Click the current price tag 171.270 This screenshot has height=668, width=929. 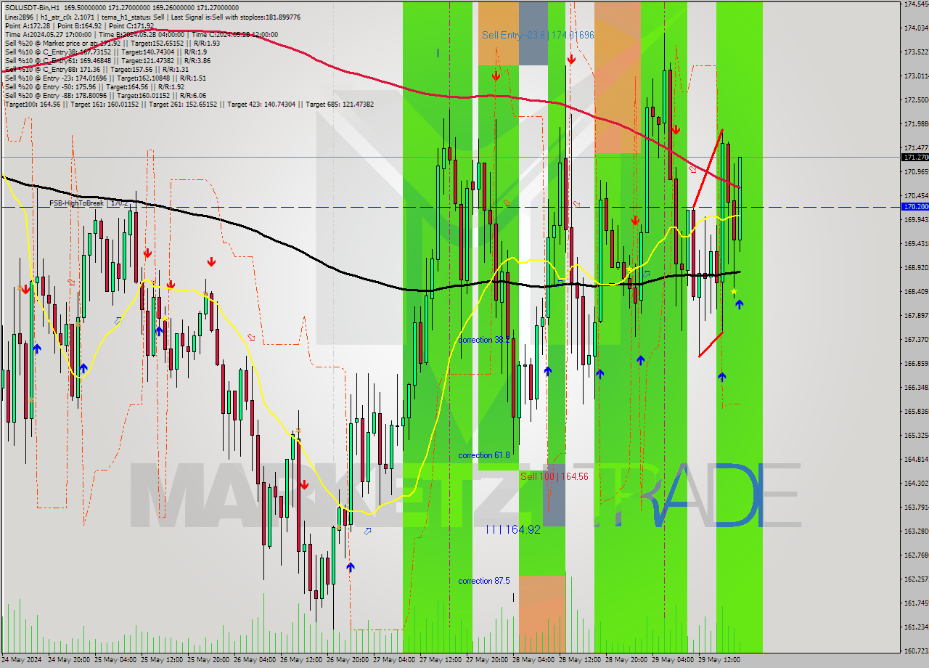pyautogui.click(x=914, y=157)
